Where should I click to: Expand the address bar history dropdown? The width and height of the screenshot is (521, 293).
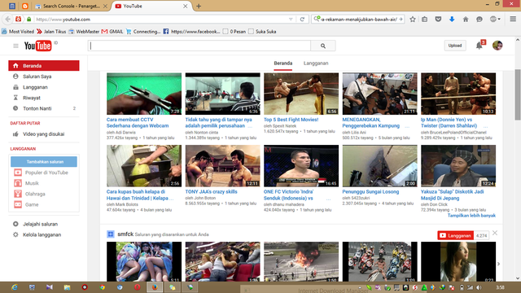click(x=291, y=20)
